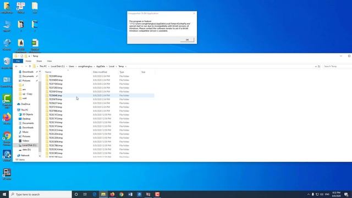Select OneDrive in the navigation pane
The height and width of the screenshot is (198, 352).
pyautogui.click(x=25, y=104)
